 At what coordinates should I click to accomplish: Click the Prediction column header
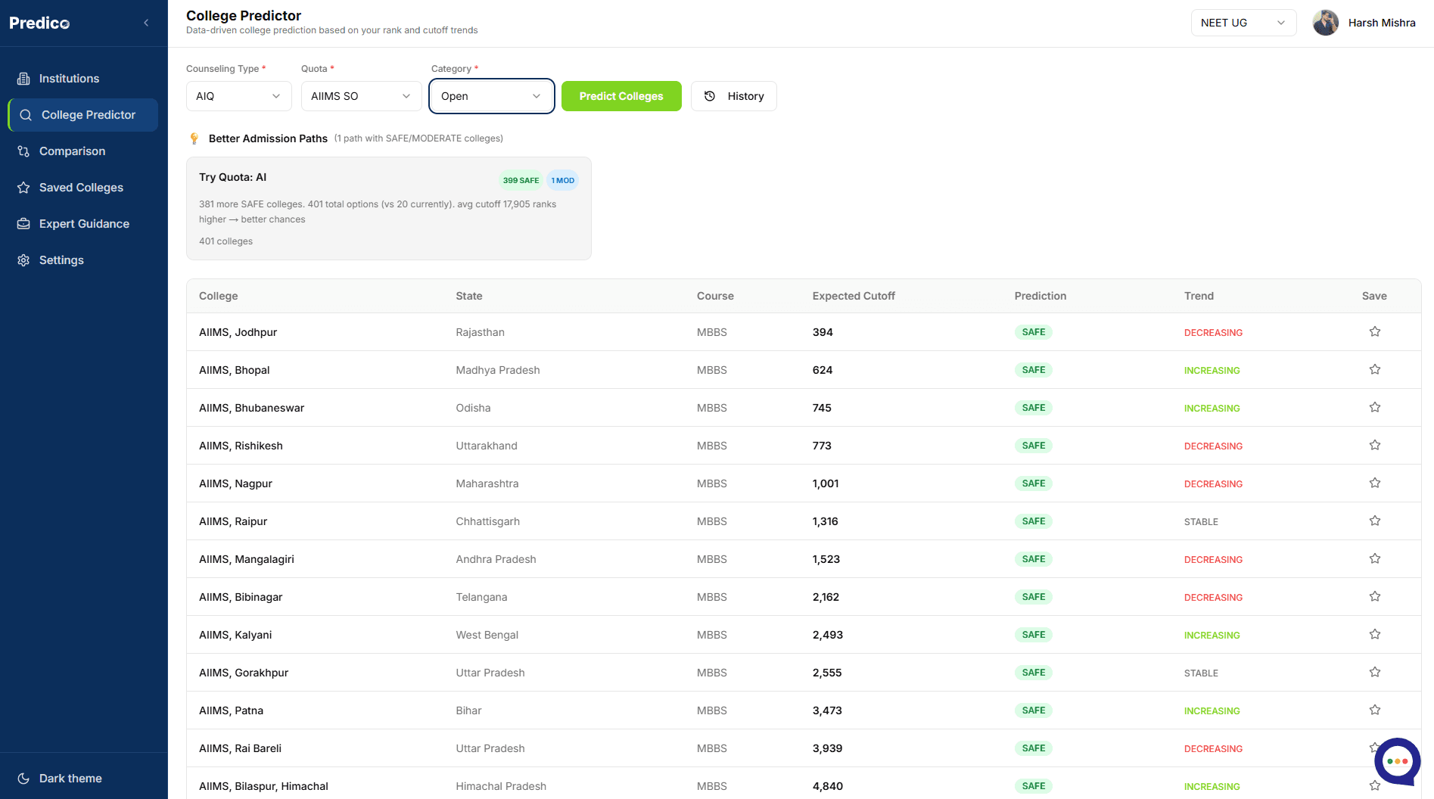coord(1041,296)
